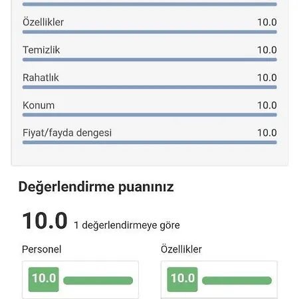
Task: Click the Değerlendirme puanınız heading
Action: (x=96, y=187)
